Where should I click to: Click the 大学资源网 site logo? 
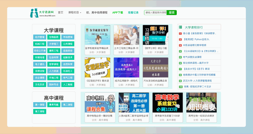click(43, 13)
